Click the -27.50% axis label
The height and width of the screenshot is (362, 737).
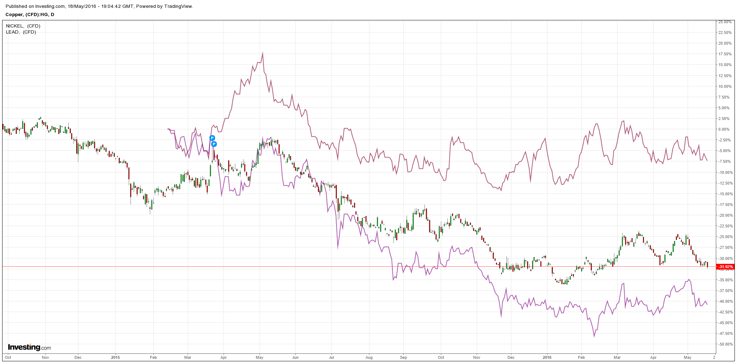[725, 248]
